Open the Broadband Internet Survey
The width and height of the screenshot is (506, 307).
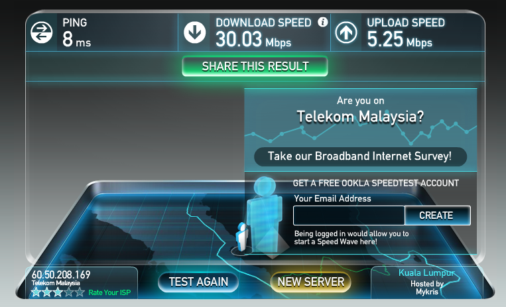click(360, 156)
